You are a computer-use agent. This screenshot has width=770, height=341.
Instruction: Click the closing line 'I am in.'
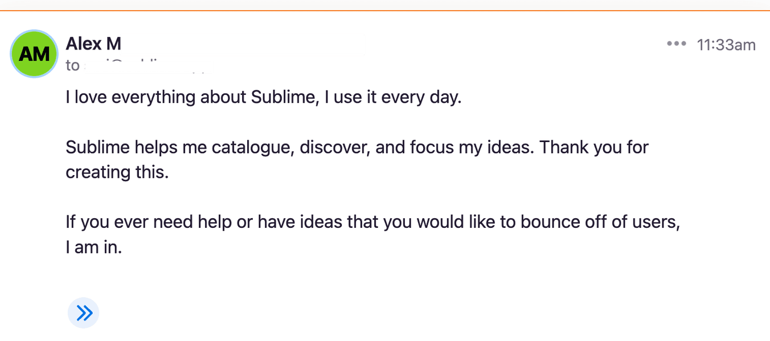tap(94, 247)
